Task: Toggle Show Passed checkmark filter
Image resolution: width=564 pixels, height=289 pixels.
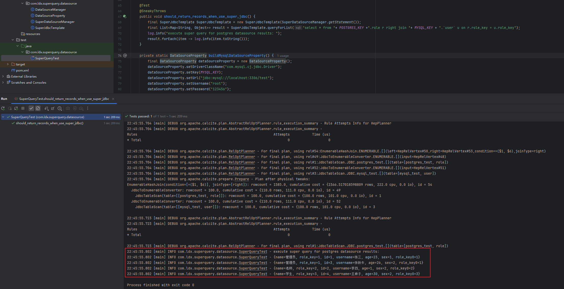Action: (x=31, y=108)
